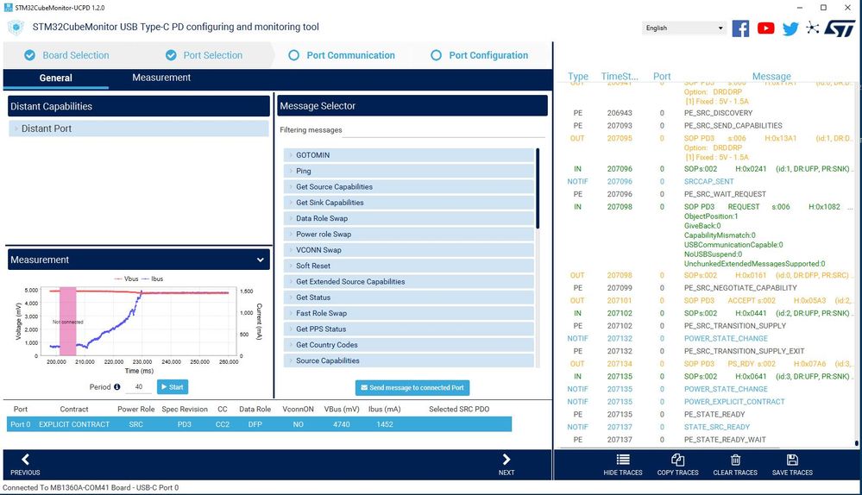Click the Period info icon
862x495 pixels.
[x=117, y=386]
